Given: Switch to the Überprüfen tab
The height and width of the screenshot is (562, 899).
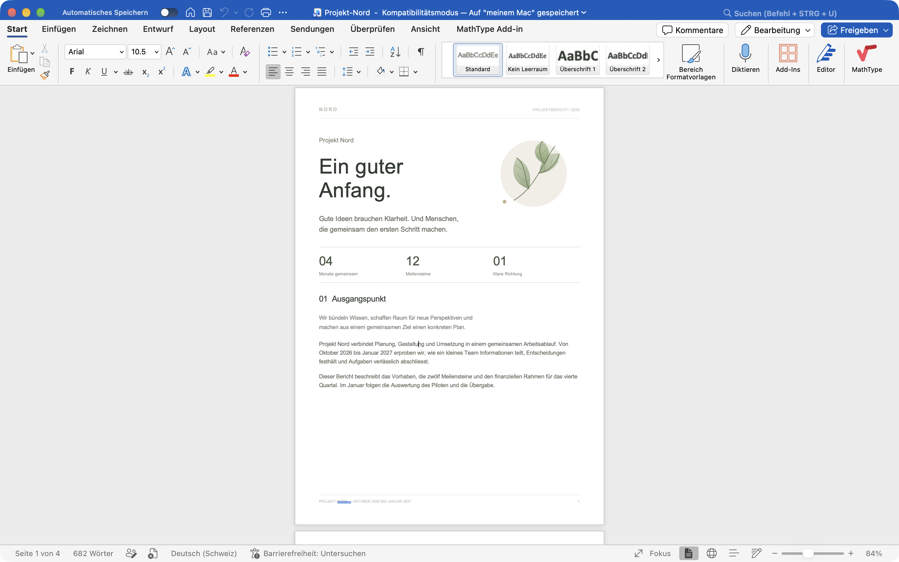Looking at the screenshot, I should [x=372, y=29].
